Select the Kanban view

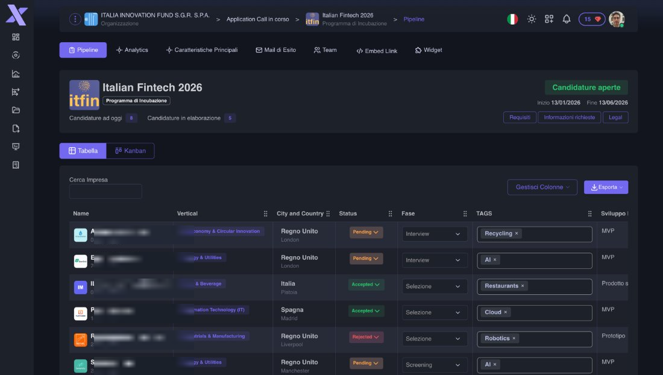(x=130, y=151)
